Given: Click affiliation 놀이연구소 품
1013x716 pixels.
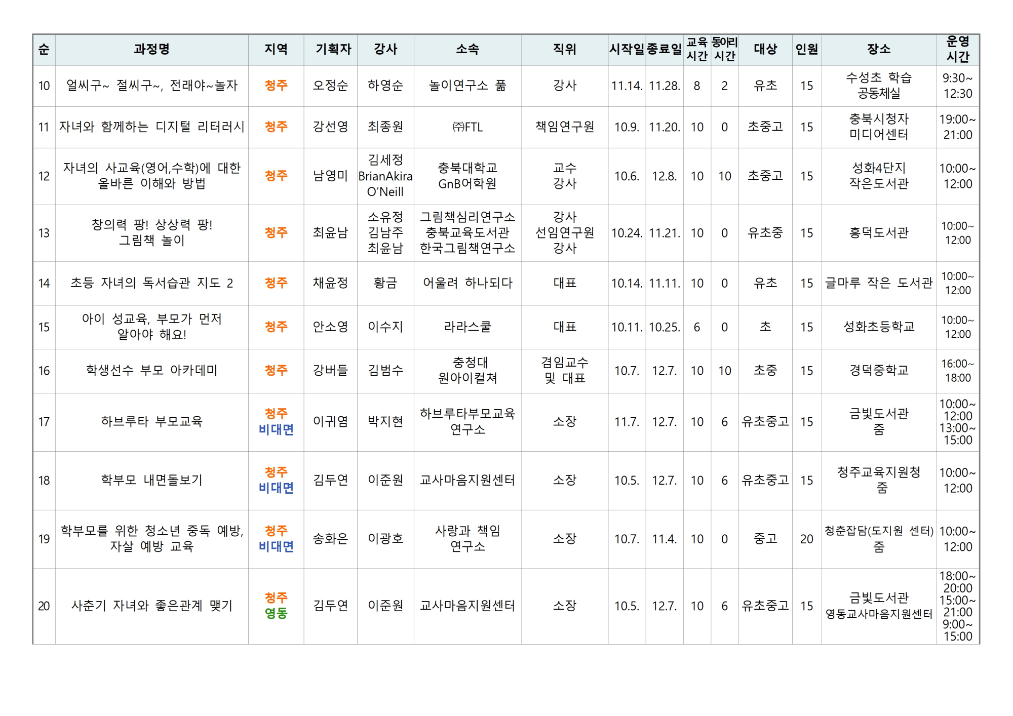Looking at the screenshot, I should 467,86.
